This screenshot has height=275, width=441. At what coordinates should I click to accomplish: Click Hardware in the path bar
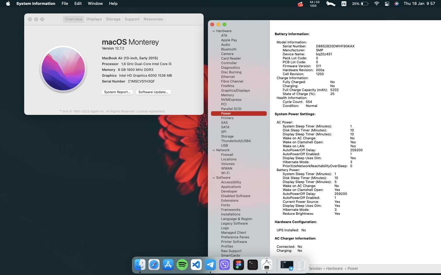coord(334,269)
